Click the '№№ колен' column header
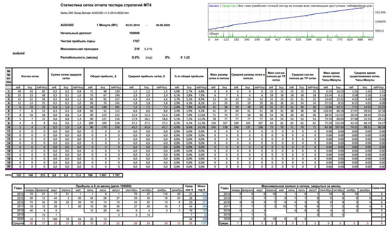Image resolution: width=390 pixels, height=230 pixels. (9, 76)
